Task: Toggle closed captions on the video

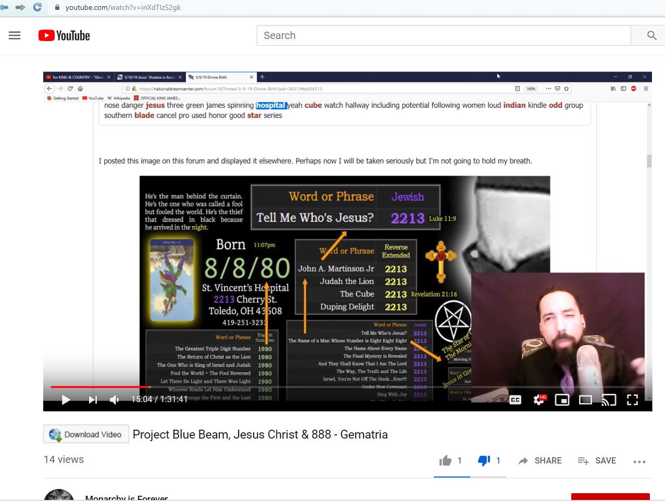Action: (x=515, y=400)
